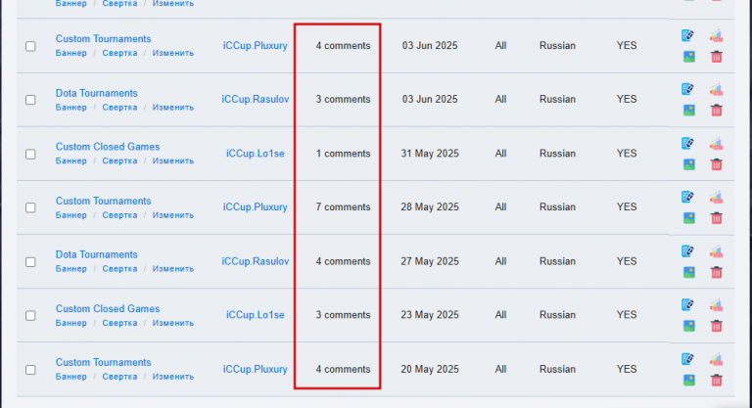
Task: Delete the 20 May Custom Tournaments entry
Action: pyautogui.click(x=716, y=381)
